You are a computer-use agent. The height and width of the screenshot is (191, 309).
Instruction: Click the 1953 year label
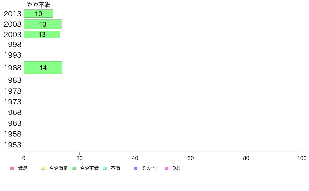tap(12, 145)
